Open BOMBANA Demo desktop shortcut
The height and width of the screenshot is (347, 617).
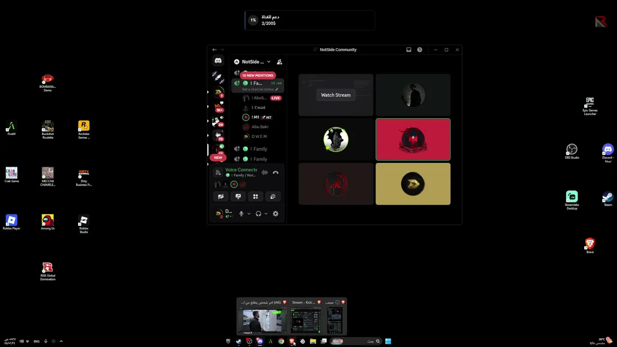click(48, 83)
